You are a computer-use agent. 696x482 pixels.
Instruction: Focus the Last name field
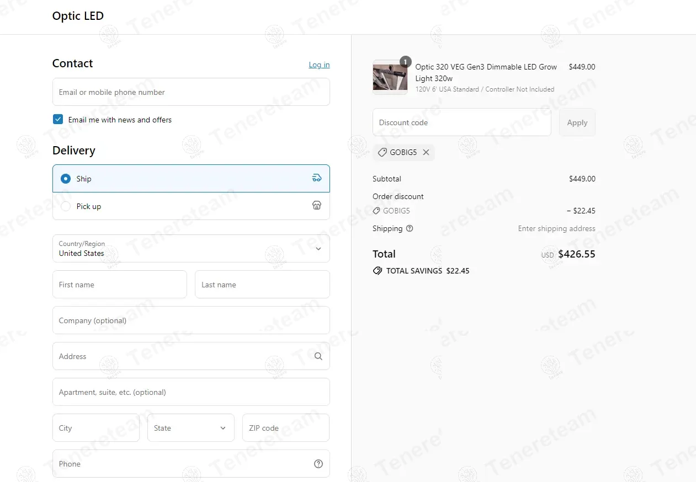point(262,285)
